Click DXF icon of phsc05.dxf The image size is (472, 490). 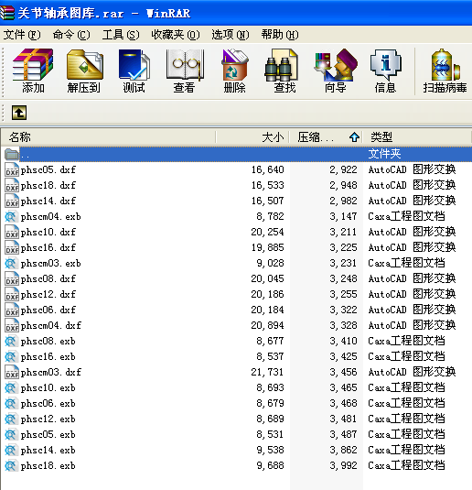[x=12, y=169]
